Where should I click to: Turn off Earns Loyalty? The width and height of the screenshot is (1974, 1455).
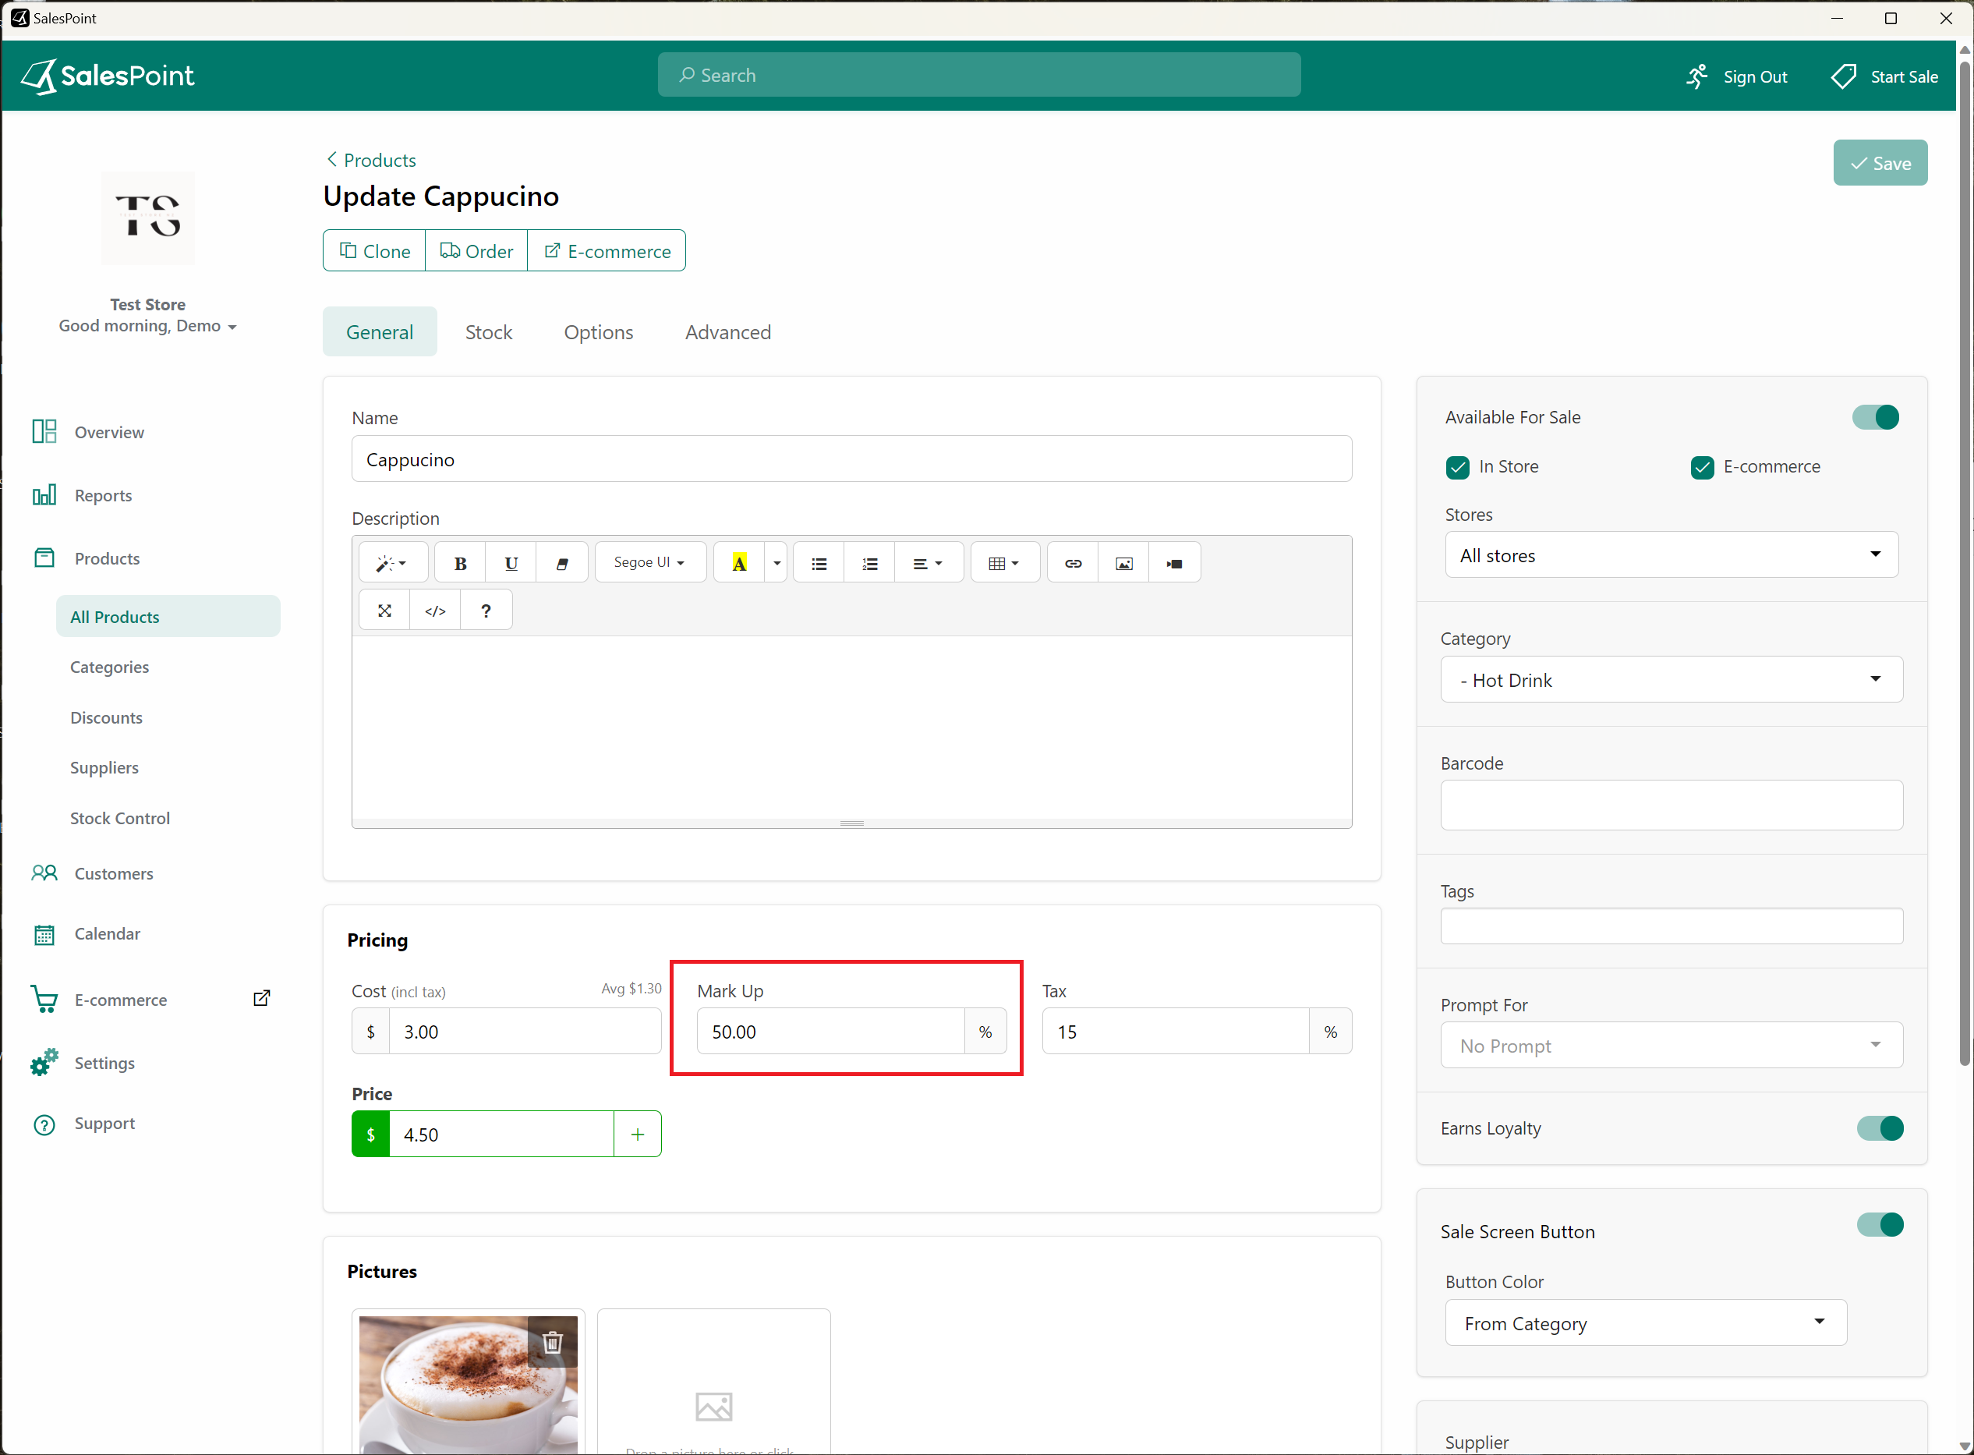click(1880, 1128)
